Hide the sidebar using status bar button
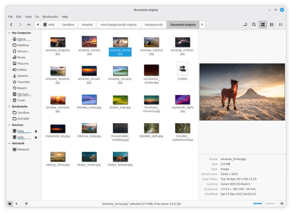The height and width of the screenshot is (213, 292). [x=26, y=204]
